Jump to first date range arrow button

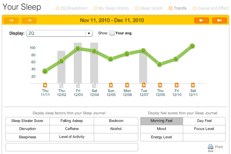click(11, 20)
